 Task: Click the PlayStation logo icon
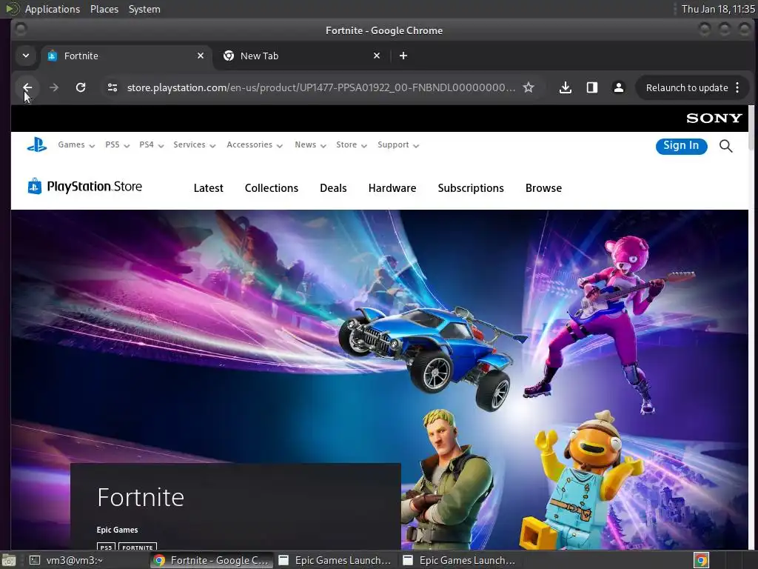37,144
